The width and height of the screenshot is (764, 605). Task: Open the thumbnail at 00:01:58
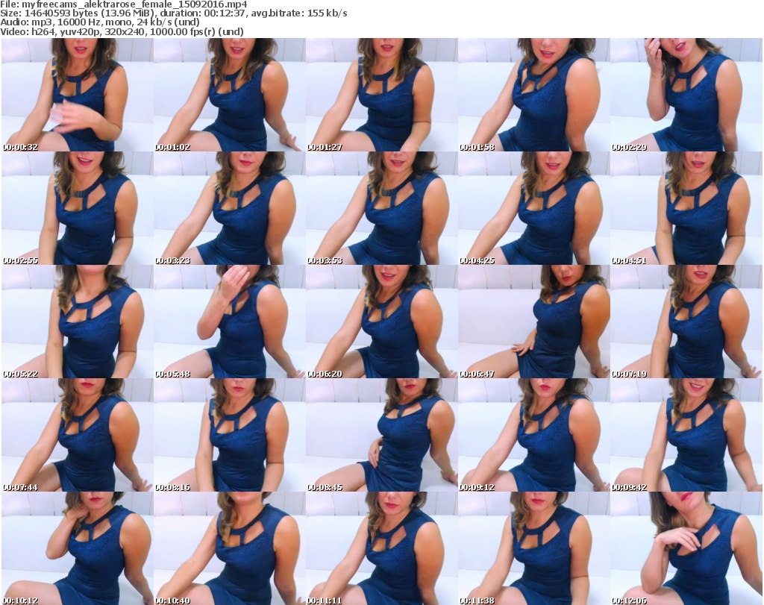pos(533,95)
